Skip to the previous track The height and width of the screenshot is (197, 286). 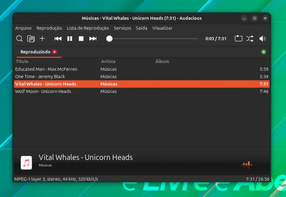point(58,39)
